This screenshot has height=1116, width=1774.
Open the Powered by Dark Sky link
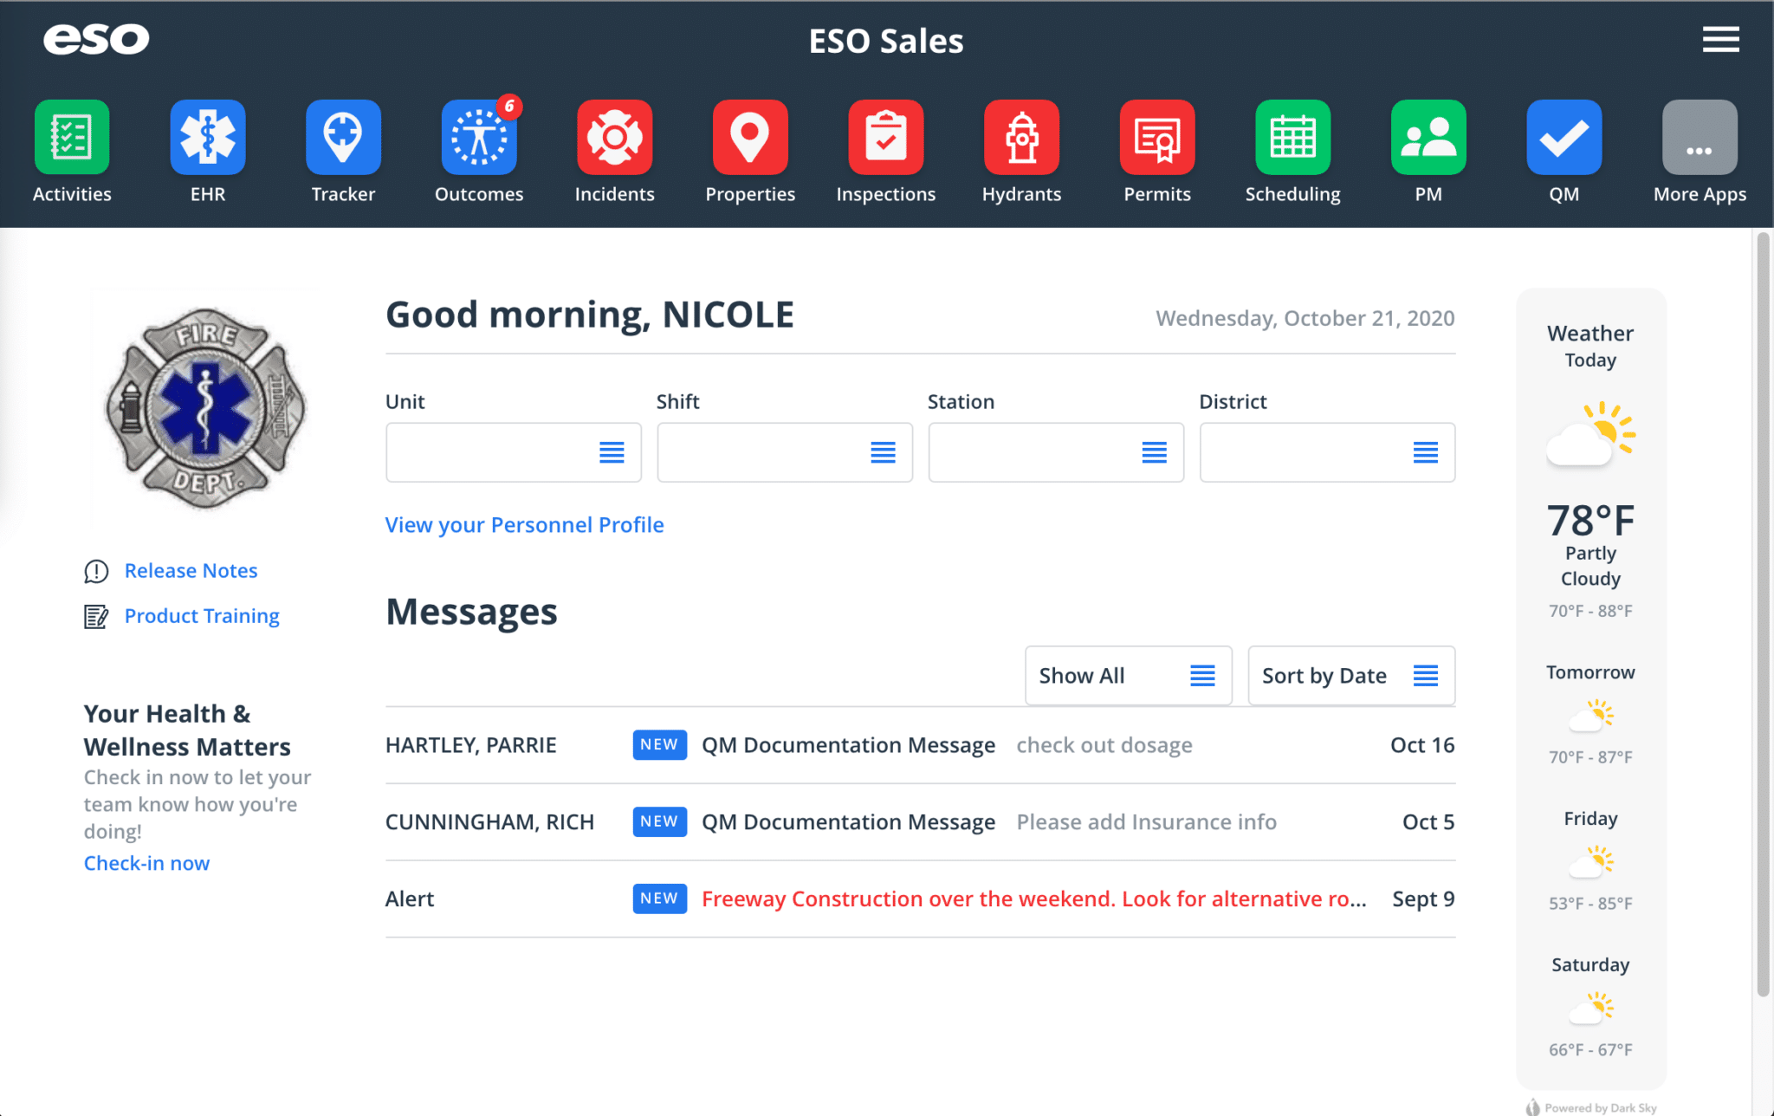pyautogui.click(x=1591, y=1107)
